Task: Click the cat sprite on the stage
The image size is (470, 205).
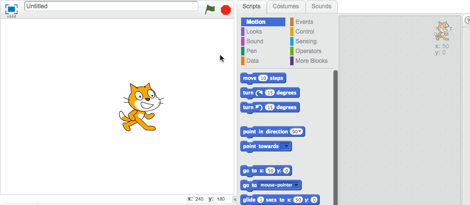Action: point(141,107)
